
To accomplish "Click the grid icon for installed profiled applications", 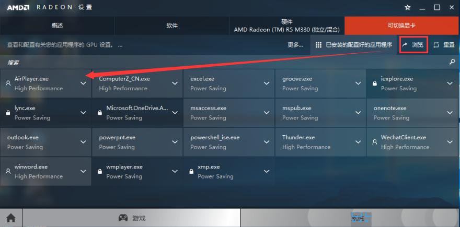I will [318, 45].
